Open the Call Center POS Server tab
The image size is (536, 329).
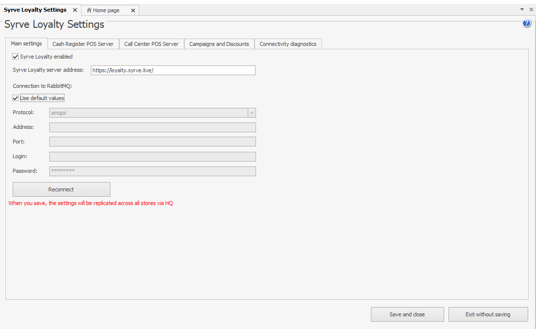click(x=151, y=44)
